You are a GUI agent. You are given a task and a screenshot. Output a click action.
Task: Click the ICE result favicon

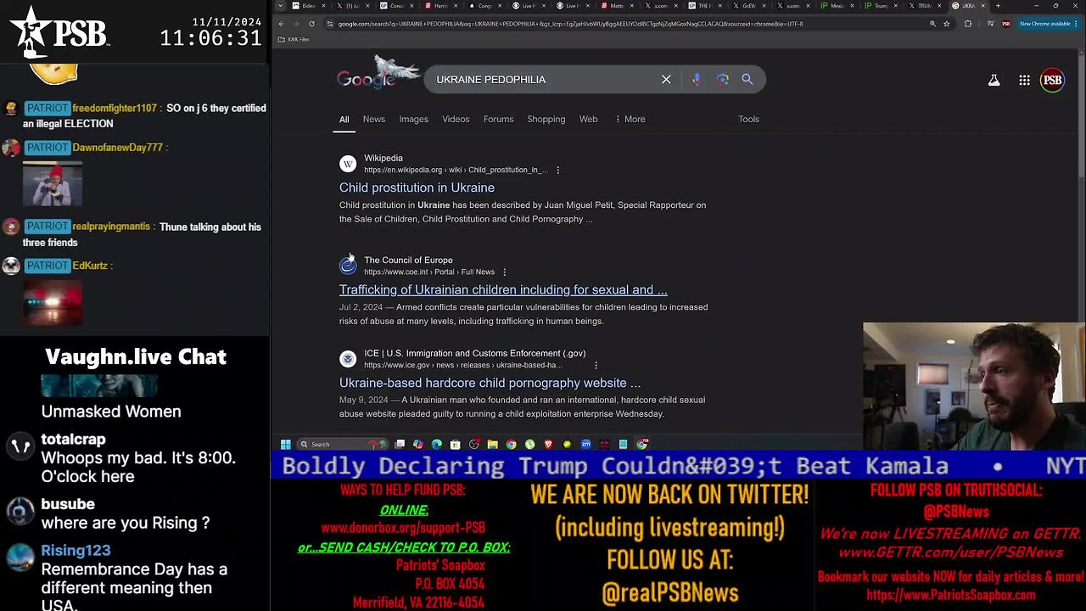pos(348,359)
